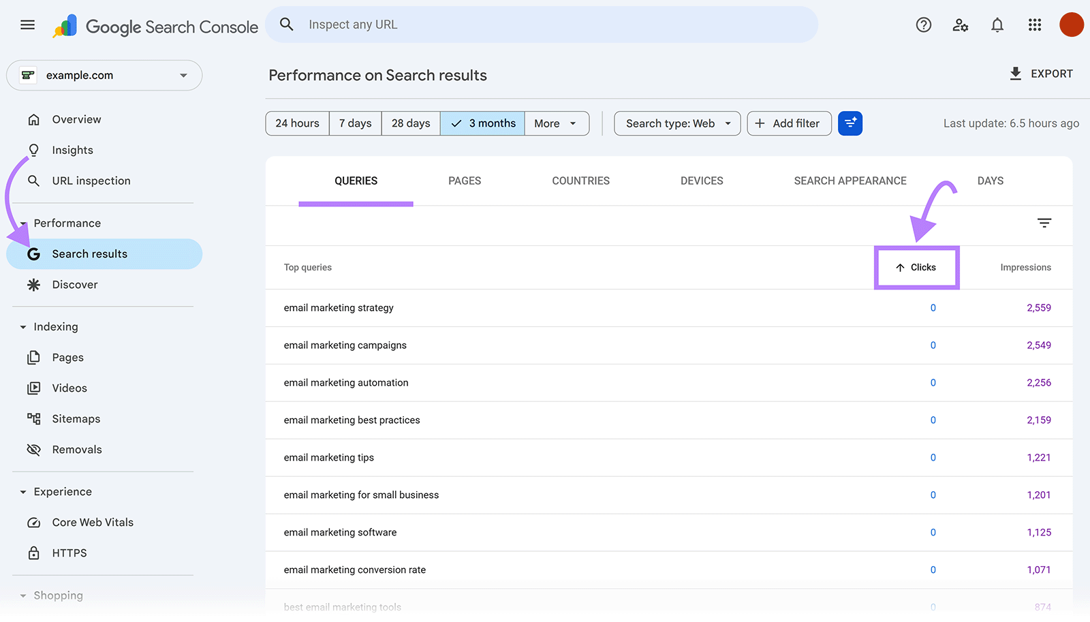The height and width of the screenshot is (622, 1090).
Task: Click the HTTPS lock icon in the sidebar
Action: 34,553
